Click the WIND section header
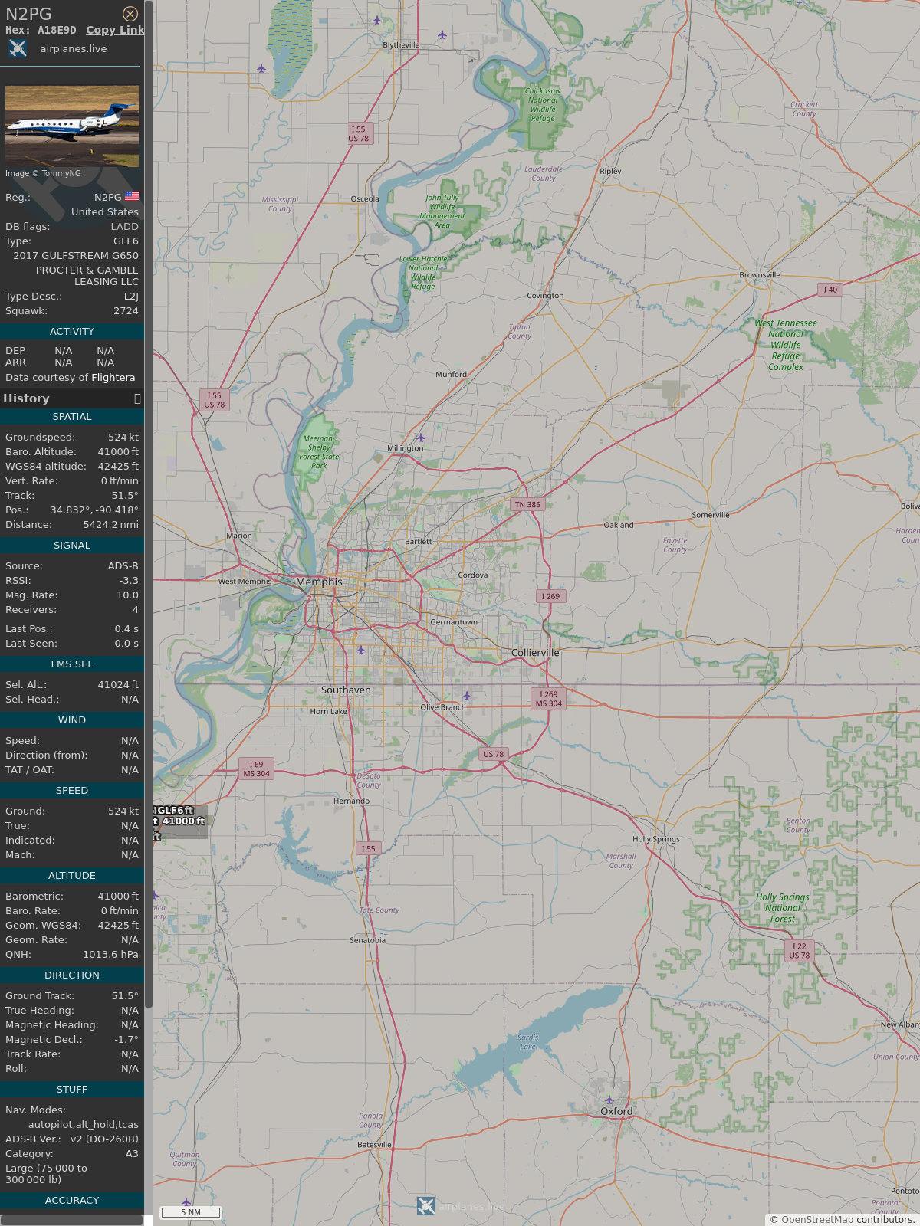The image size is (920, 1226). point(72,720)
